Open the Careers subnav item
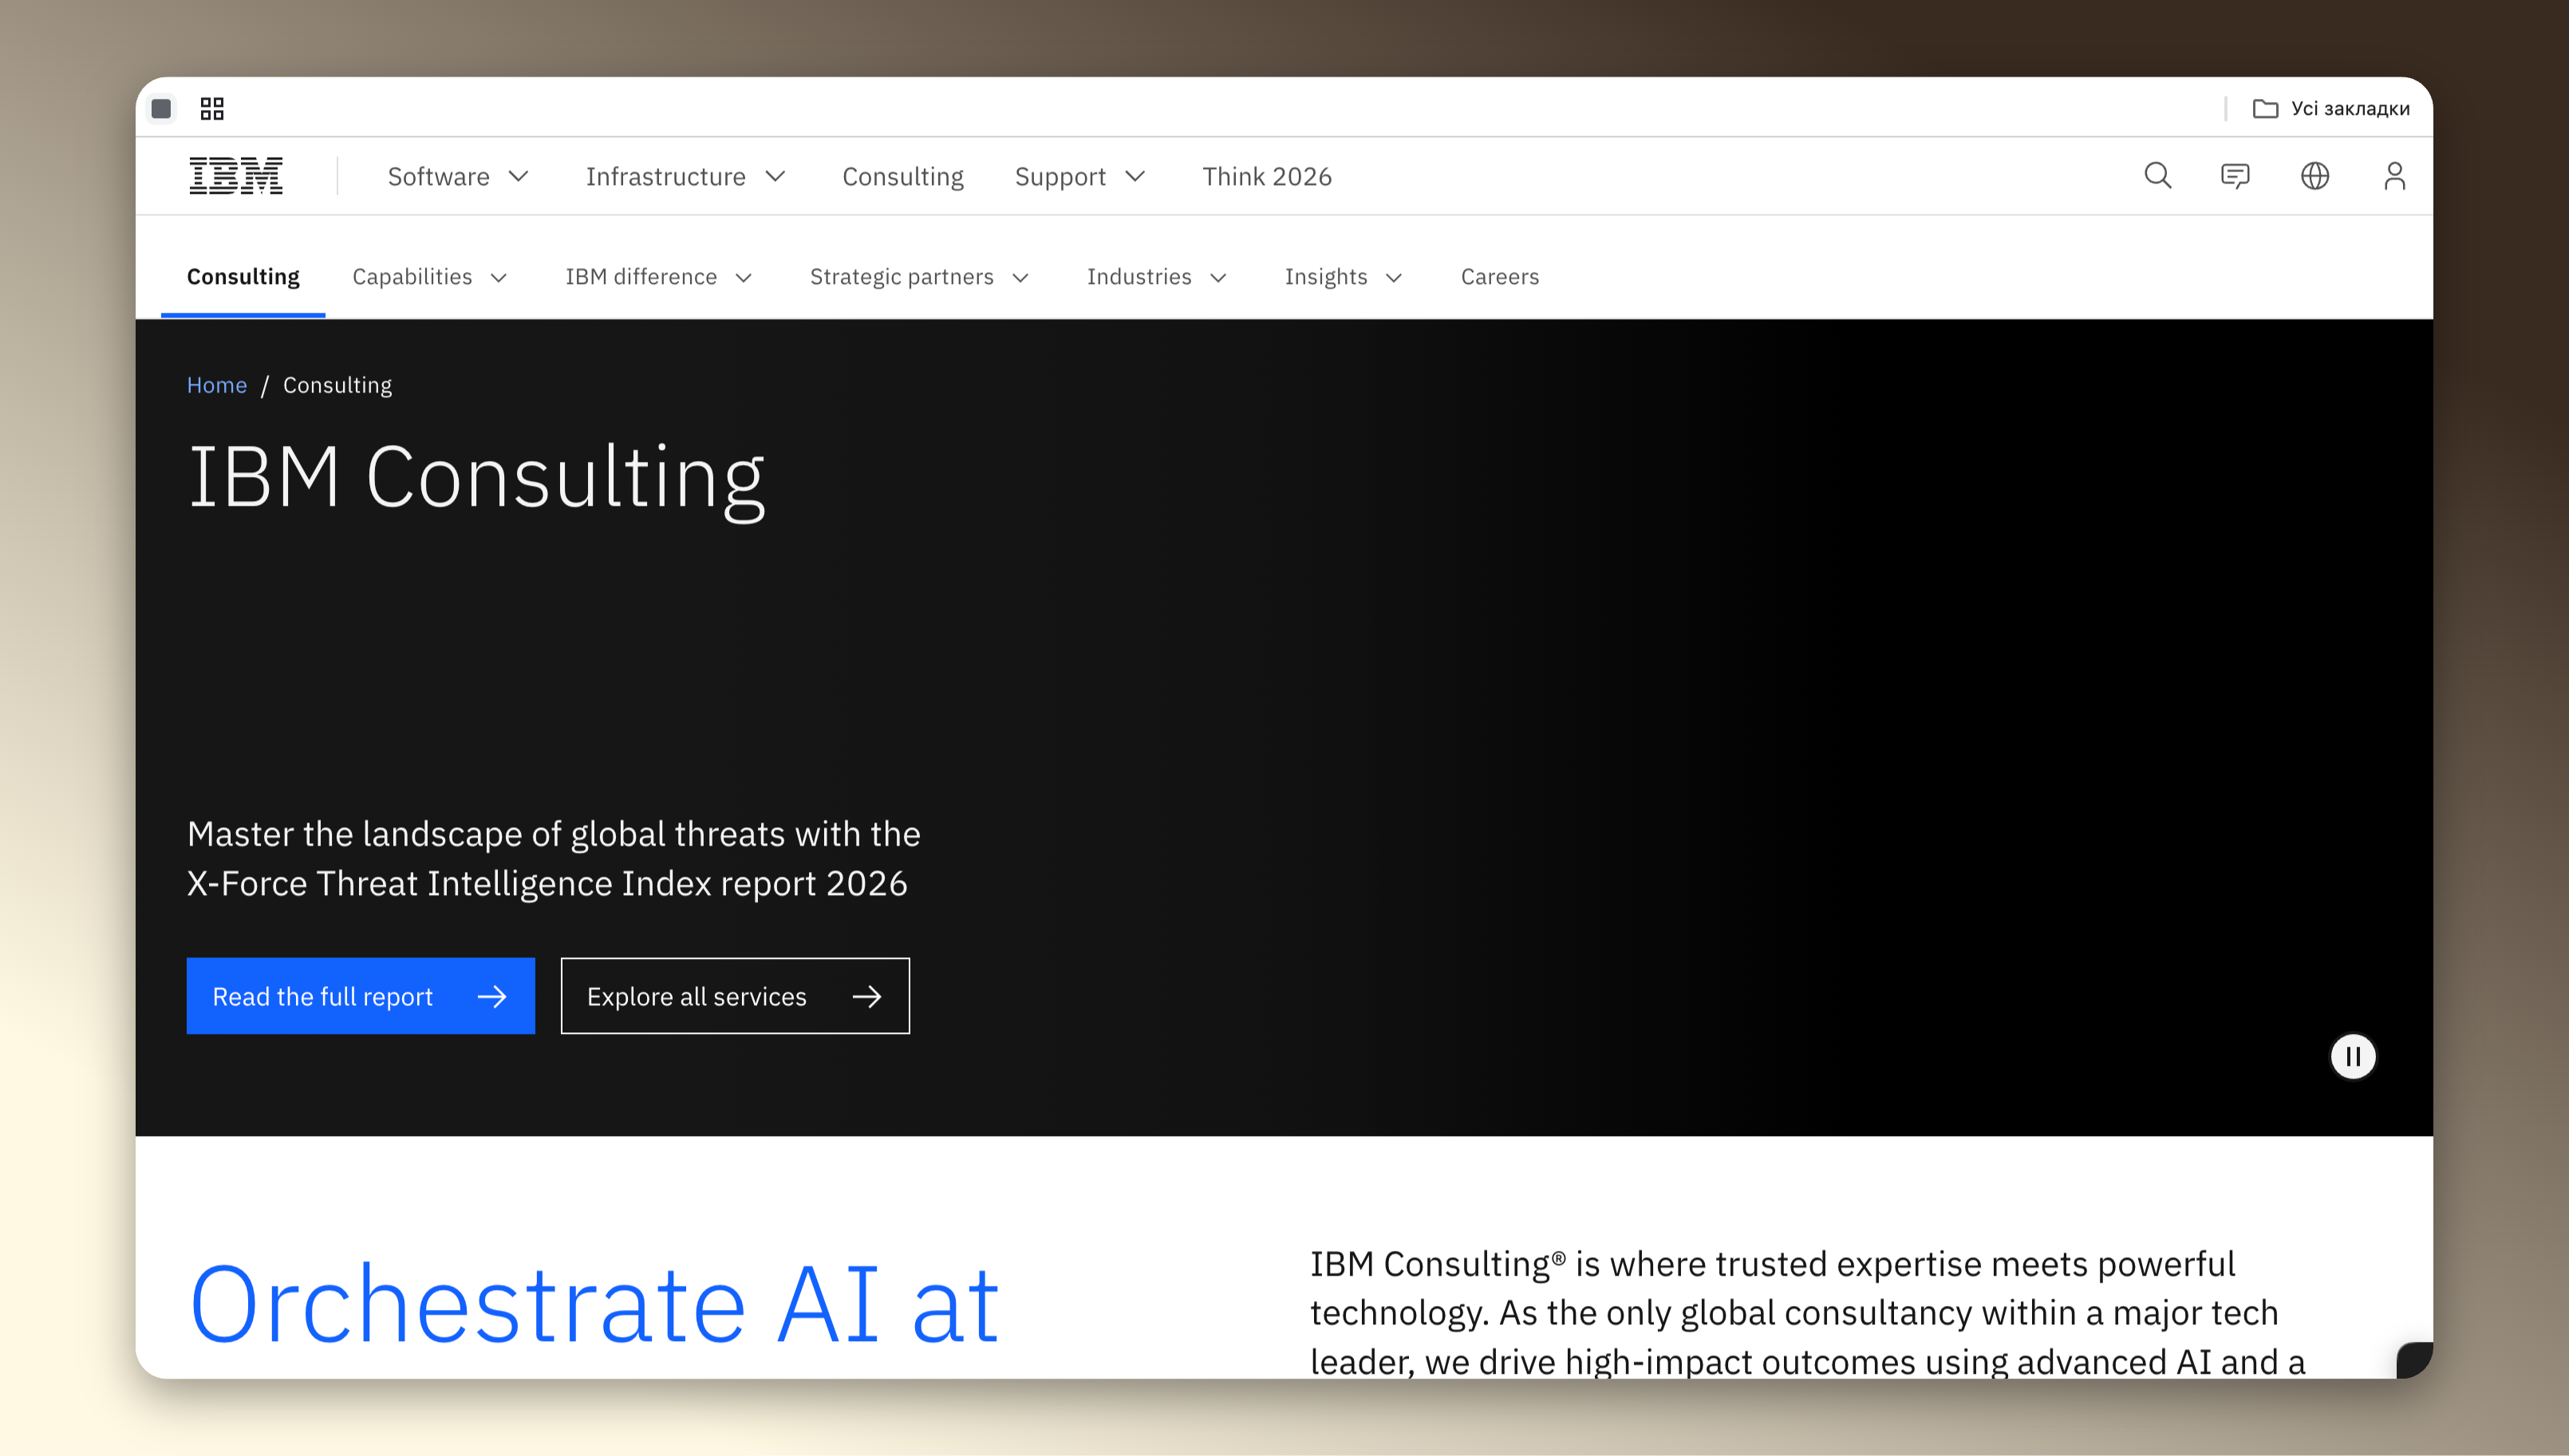 pos(1499,276)
